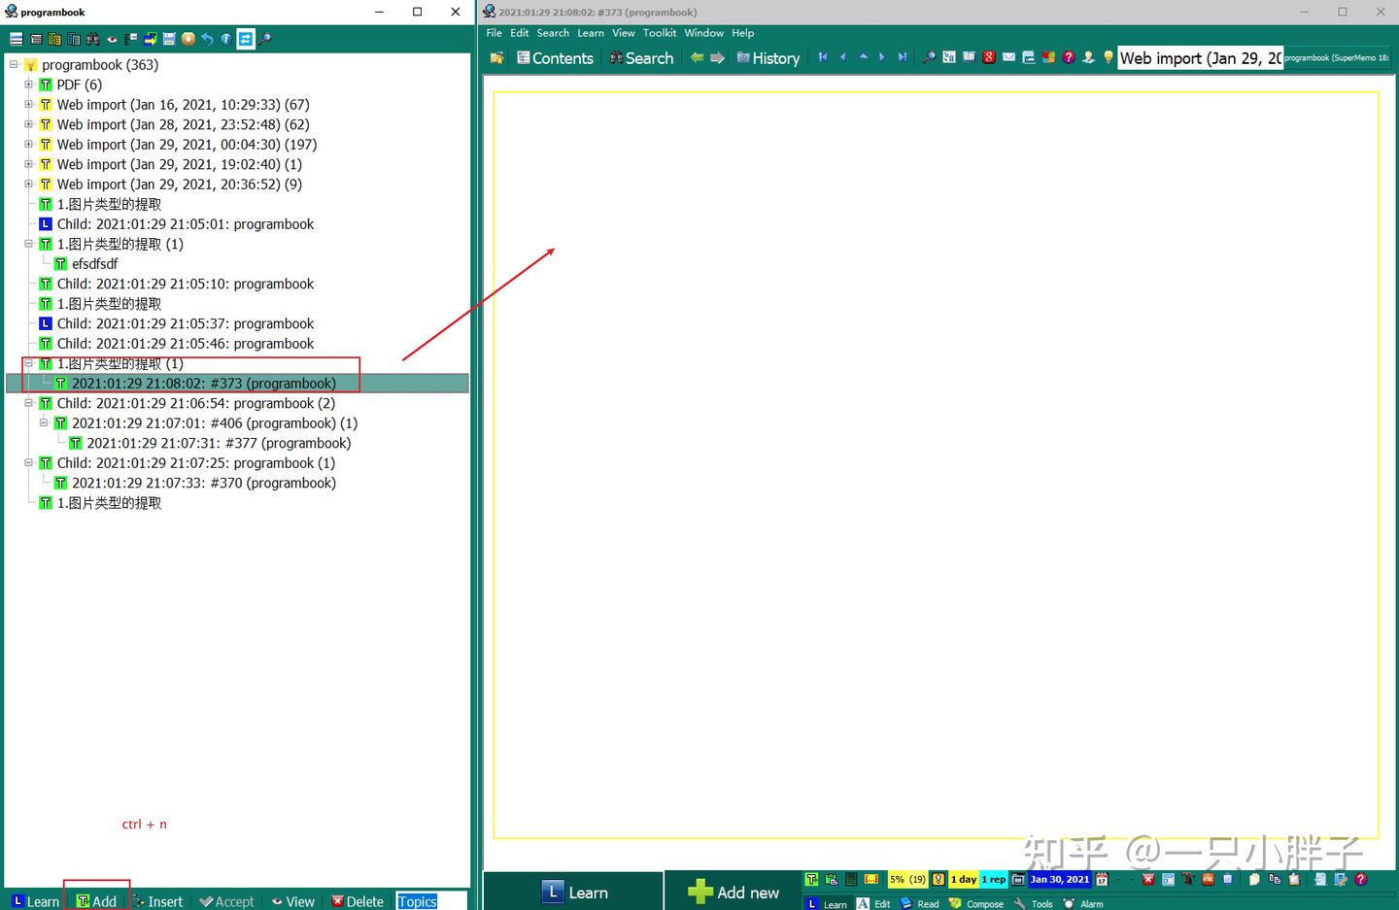Screen dimensions: 1399x910
Task: Select the efsdfsdf tree item
Action: coord(94,264)
